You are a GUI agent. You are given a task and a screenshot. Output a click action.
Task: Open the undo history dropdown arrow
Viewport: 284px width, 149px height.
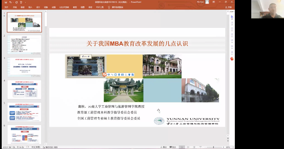click(x=13, y=2)
